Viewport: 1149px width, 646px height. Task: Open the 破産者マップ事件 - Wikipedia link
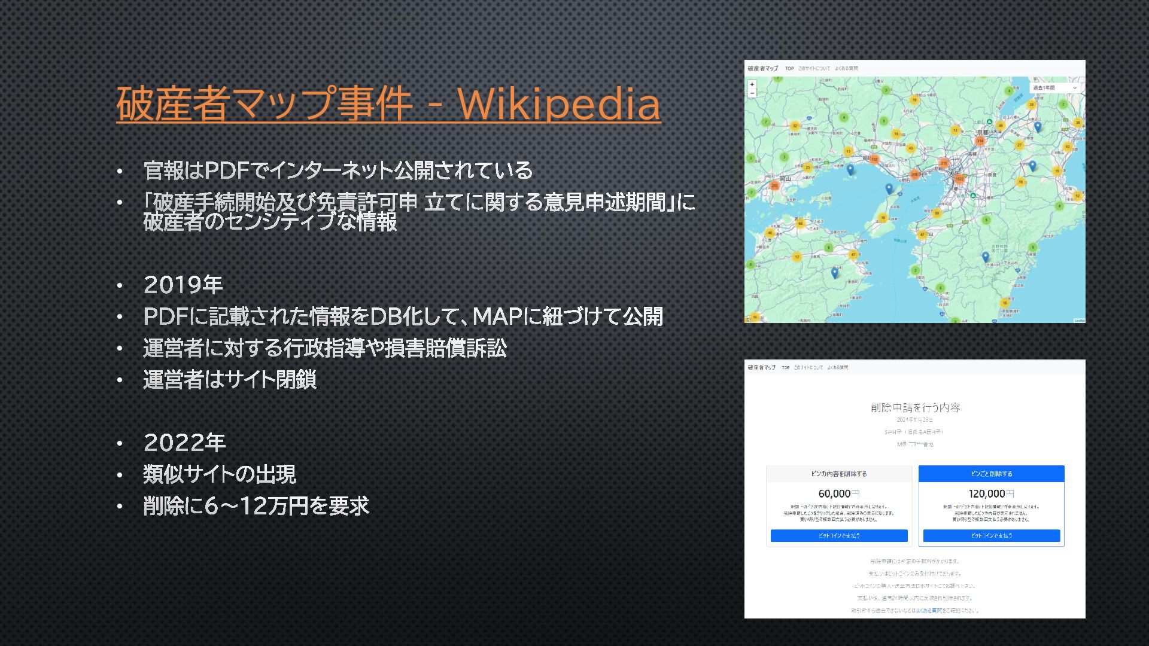[x=388, y=103]
